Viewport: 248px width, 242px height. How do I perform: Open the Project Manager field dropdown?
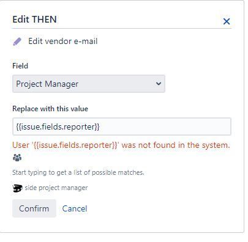click(89, 84)
